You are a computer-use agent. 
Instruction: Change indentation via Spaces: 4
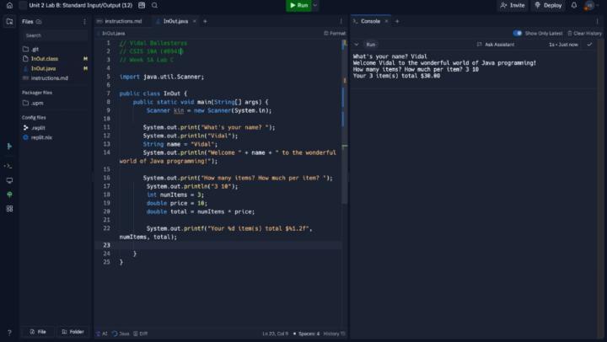click(x=309, y=334)
